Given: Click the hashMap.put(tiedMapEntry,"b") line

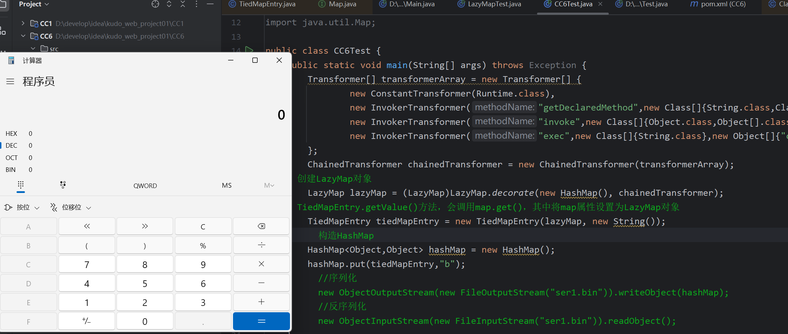Looking at the screenshot, I should click(x=386, y=264).
